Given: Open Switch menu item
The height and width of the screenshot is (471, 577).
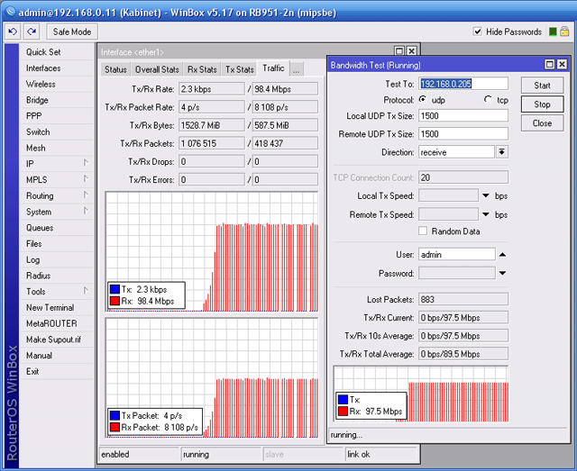Looking at the screenshot, I should click(x=57, y=131).
